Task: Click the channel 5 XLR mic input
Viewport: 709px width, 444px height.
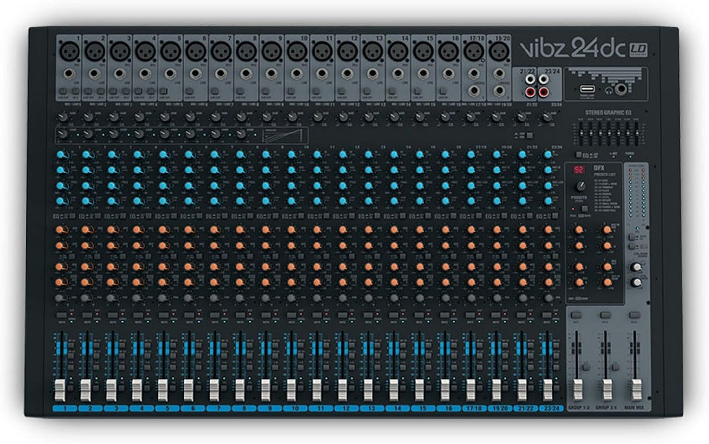Action: (170, 50)
